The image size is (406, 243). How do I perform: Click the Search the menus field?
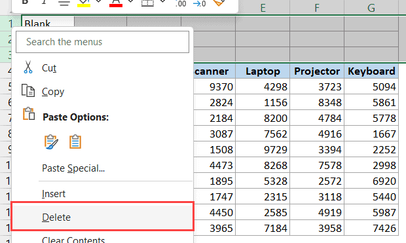[x=103, y=42]
